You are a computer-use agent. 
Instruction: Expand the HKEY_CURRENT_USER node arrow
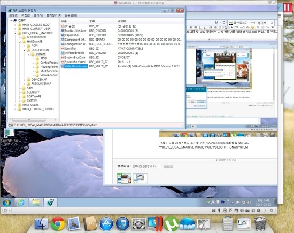click(x=16, y=29)
